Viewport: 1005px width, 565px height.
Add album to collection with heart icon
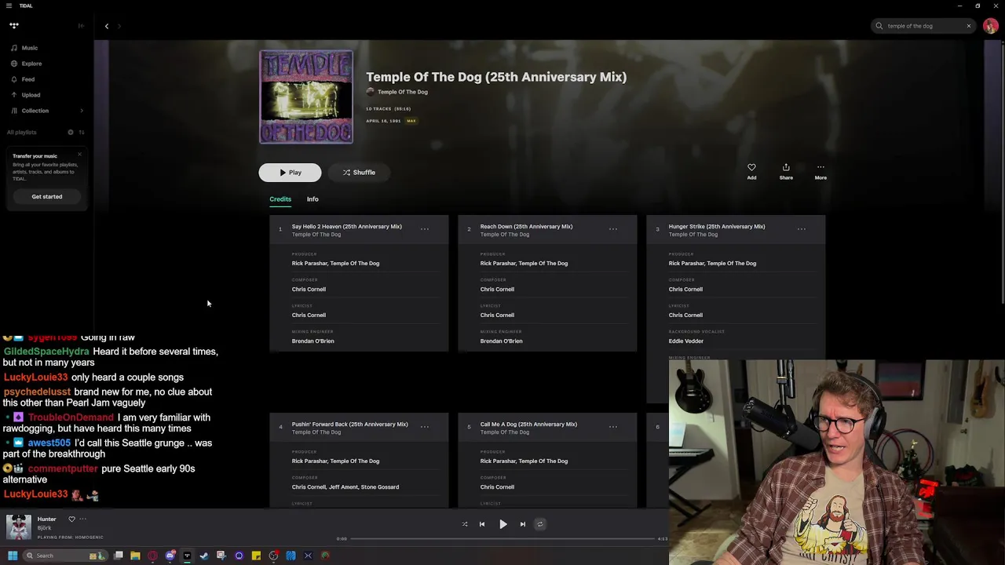tap(751, 171)
